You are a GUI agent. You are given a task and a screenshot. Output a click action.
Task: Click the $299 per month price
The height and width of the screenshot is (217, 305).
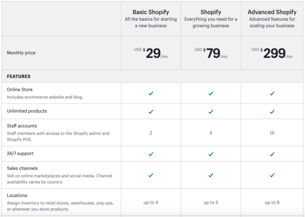pos(272,53)
